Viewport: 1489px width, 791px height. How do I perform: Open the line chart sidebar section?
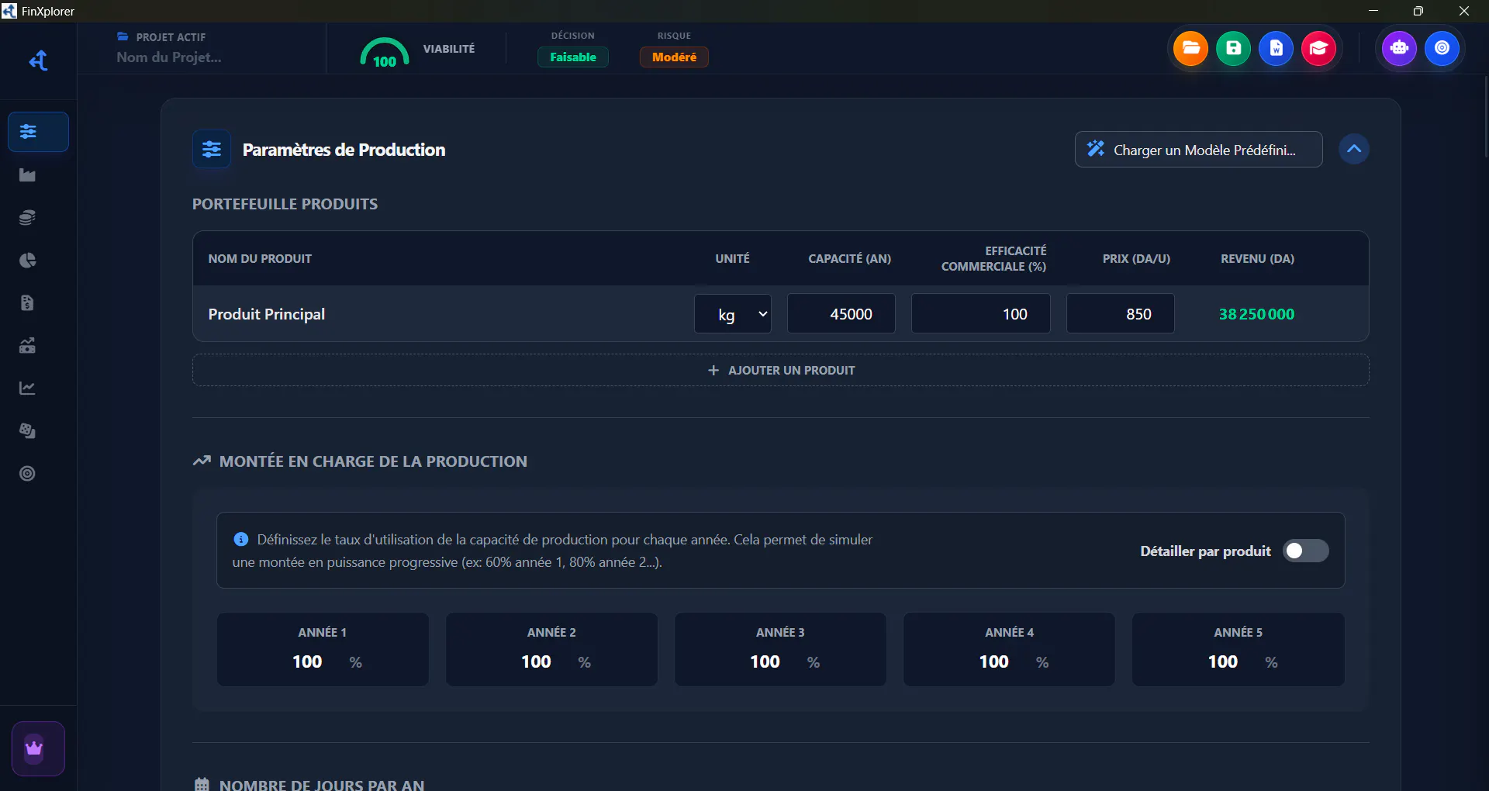(x=28, y=389)
